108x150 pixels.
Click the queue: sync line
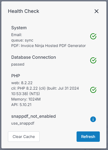[x=22, y=40]
